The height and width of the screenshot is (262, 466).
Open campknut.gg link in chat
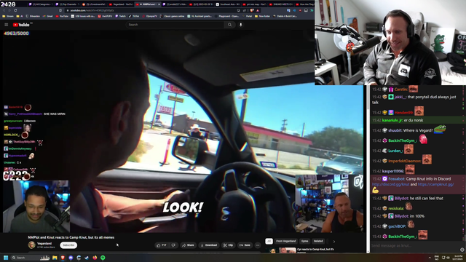tap(435, 184)
